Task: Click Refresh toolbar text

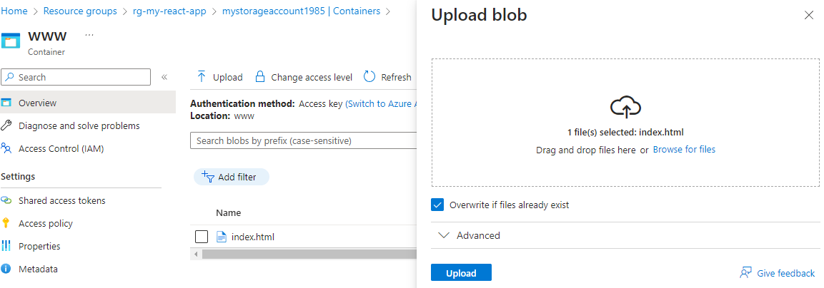Action: click(396, 77)
